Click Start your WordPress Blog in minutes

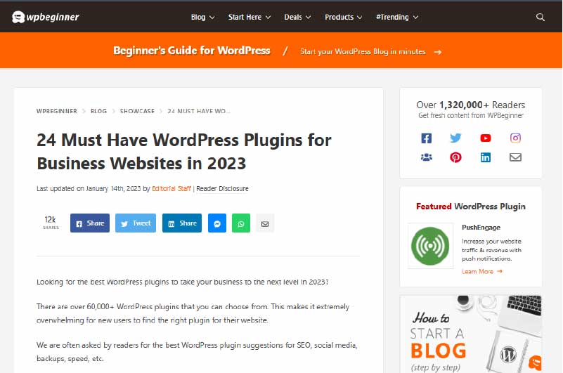pyautogui.click(x=363, y=52)
